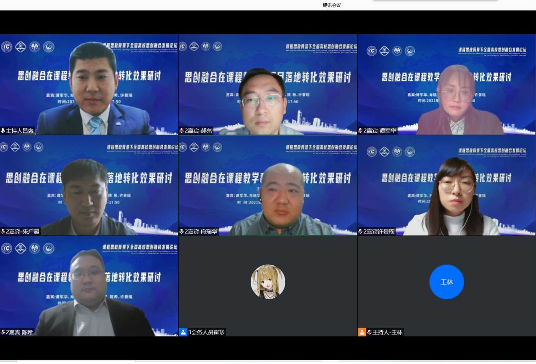
Task: Select the video tile of 谭军华
Action: (447, 85)
